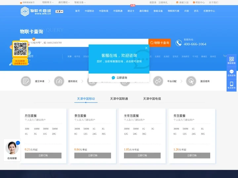
Task: Select 20G in 月包套餐 card
Action: [x=54, y=134]
